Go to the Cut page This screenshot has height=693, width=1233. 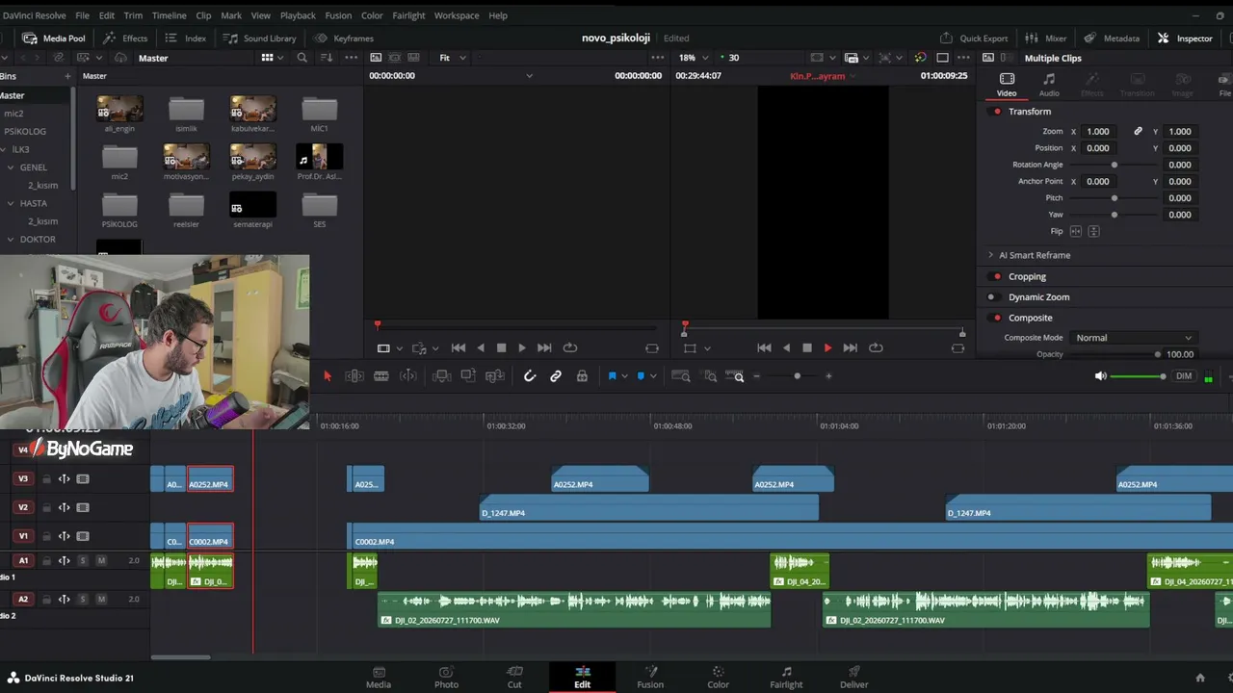(x=514, y=677)
